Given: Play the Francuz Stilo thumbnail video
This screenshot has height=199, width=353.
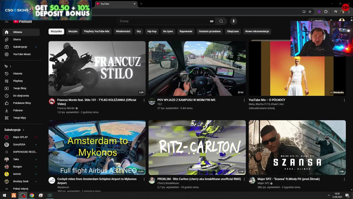Looking at the screenshot, I should (97, 69).
